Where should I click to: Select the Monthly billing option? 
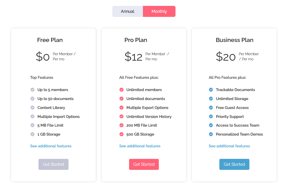(x=159, y=12)
